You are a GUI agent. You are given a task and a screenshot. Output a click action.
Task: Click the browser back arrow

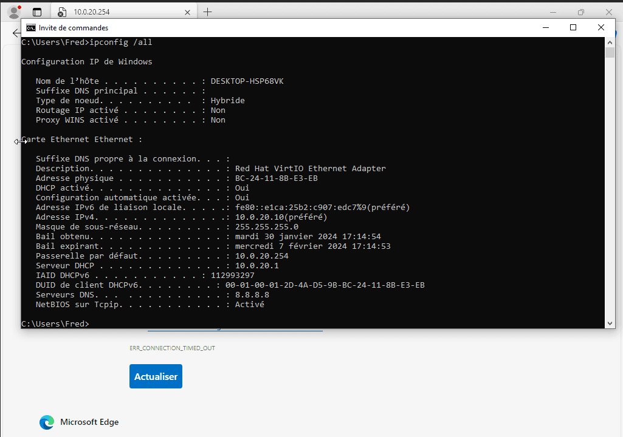[x=16, y=33]
